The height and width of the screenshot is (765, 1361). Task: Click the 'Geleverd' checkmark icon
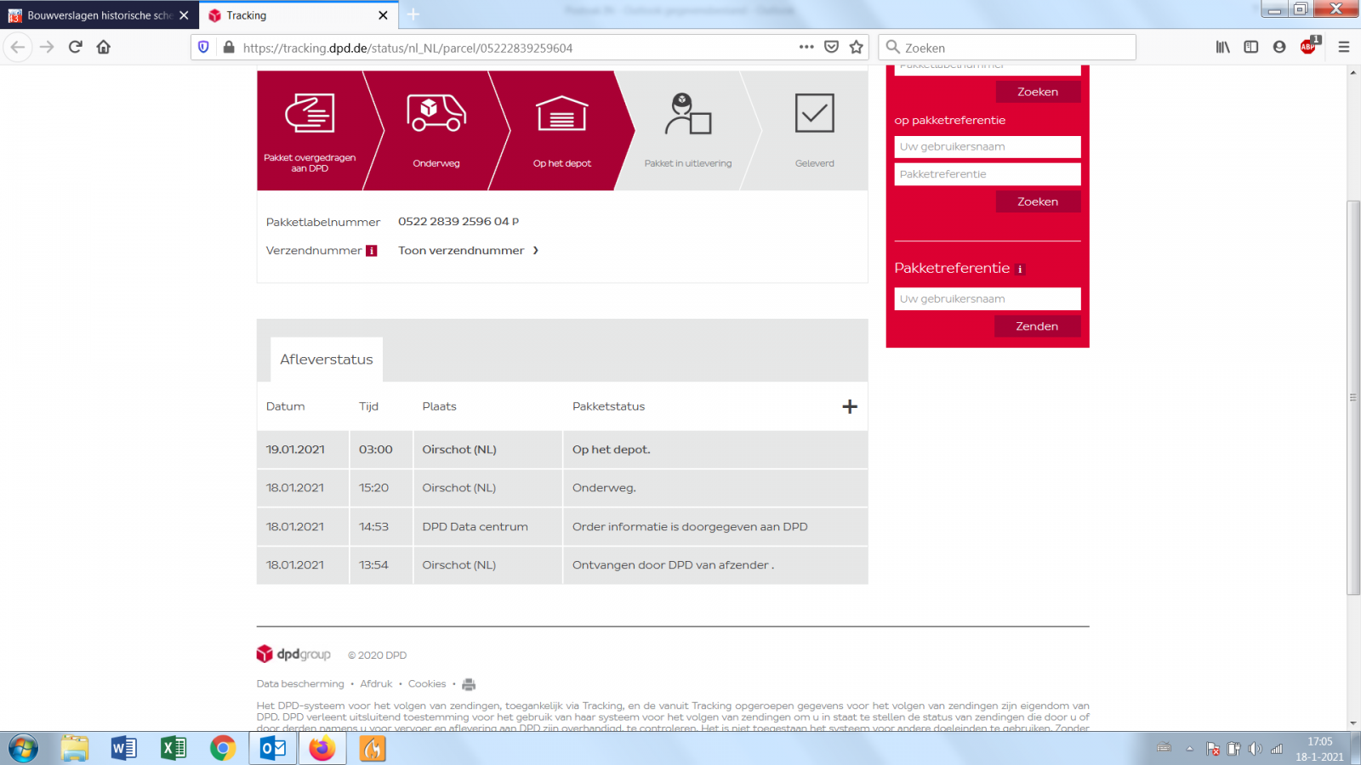[x=815, y=113]
